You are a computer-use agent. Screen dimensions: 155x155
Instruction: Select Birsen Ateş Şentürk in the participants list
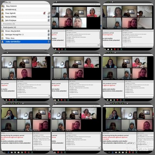click(x=26, y=31)
